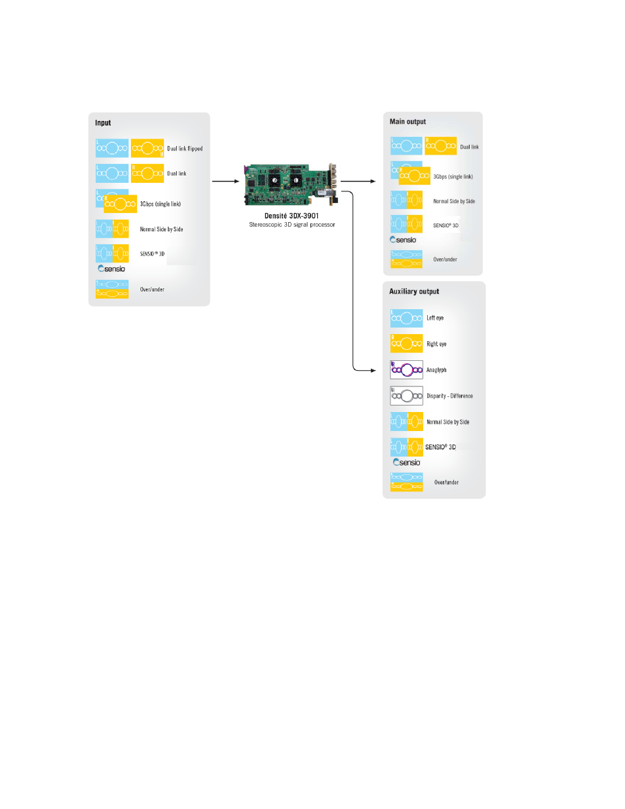The height and width of the screenshot is (809, 625).
Task: Click the Densité 3DX-3901 circuit board image
Action: tap(292, 185)
